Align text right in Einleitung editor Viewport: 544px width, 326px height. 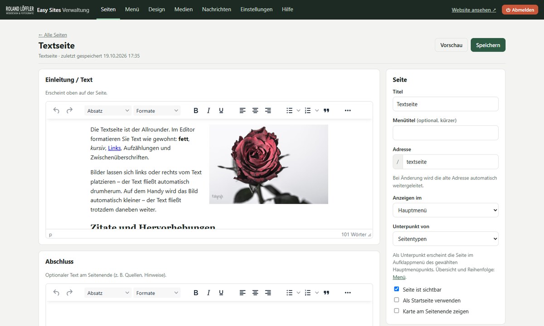point(268,110)
